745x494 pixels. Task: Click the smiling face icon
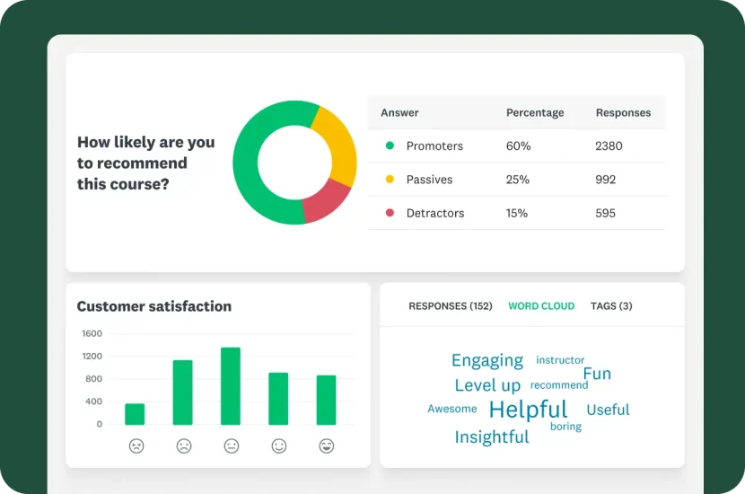coord(278,445)
